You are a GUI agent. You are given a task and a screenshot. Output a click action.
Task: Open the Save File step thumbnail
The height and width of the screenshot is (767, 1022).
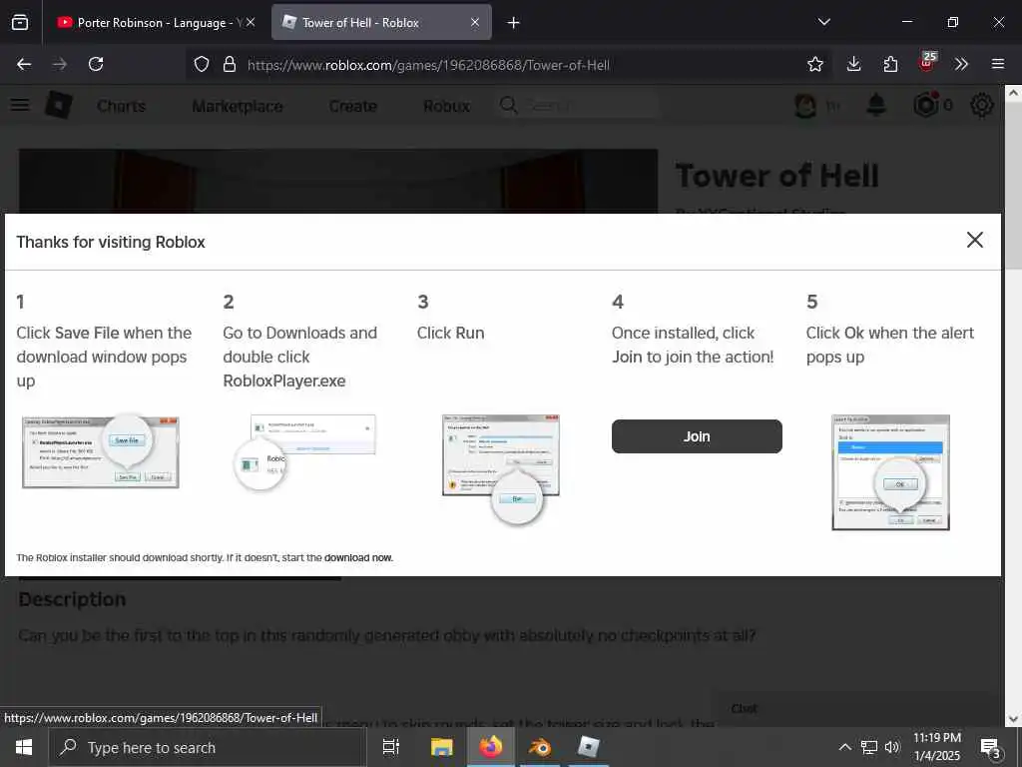click(x=101, y=452)
